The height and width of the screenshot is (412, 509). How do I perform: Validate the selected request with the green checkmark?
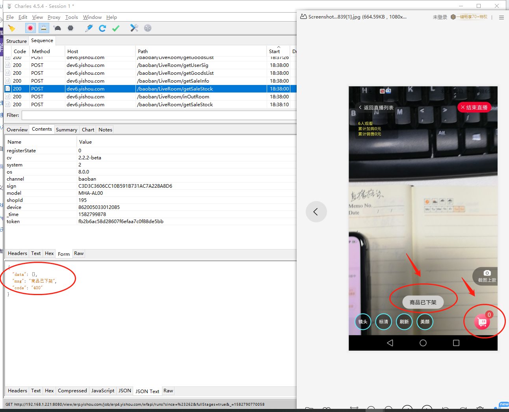[x=116, y=28]
